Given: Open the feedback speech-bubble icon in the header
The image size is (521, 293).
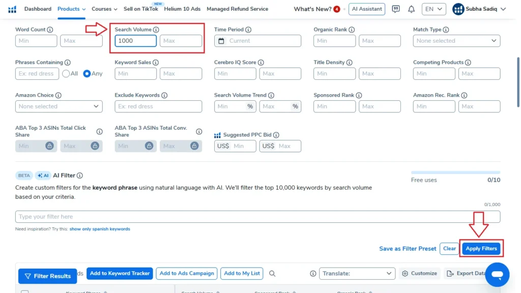Looking at the screenshot, I should [396, 9].
